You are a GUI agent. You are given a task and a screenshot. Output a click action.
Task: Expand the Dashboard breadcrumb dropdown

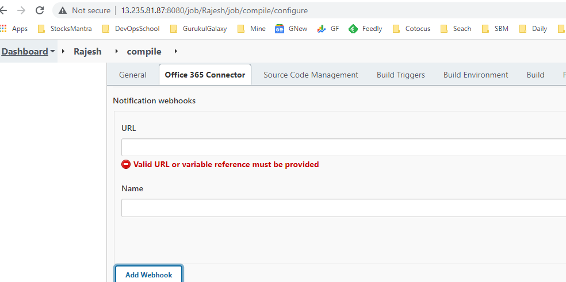[x=53, y=52]
